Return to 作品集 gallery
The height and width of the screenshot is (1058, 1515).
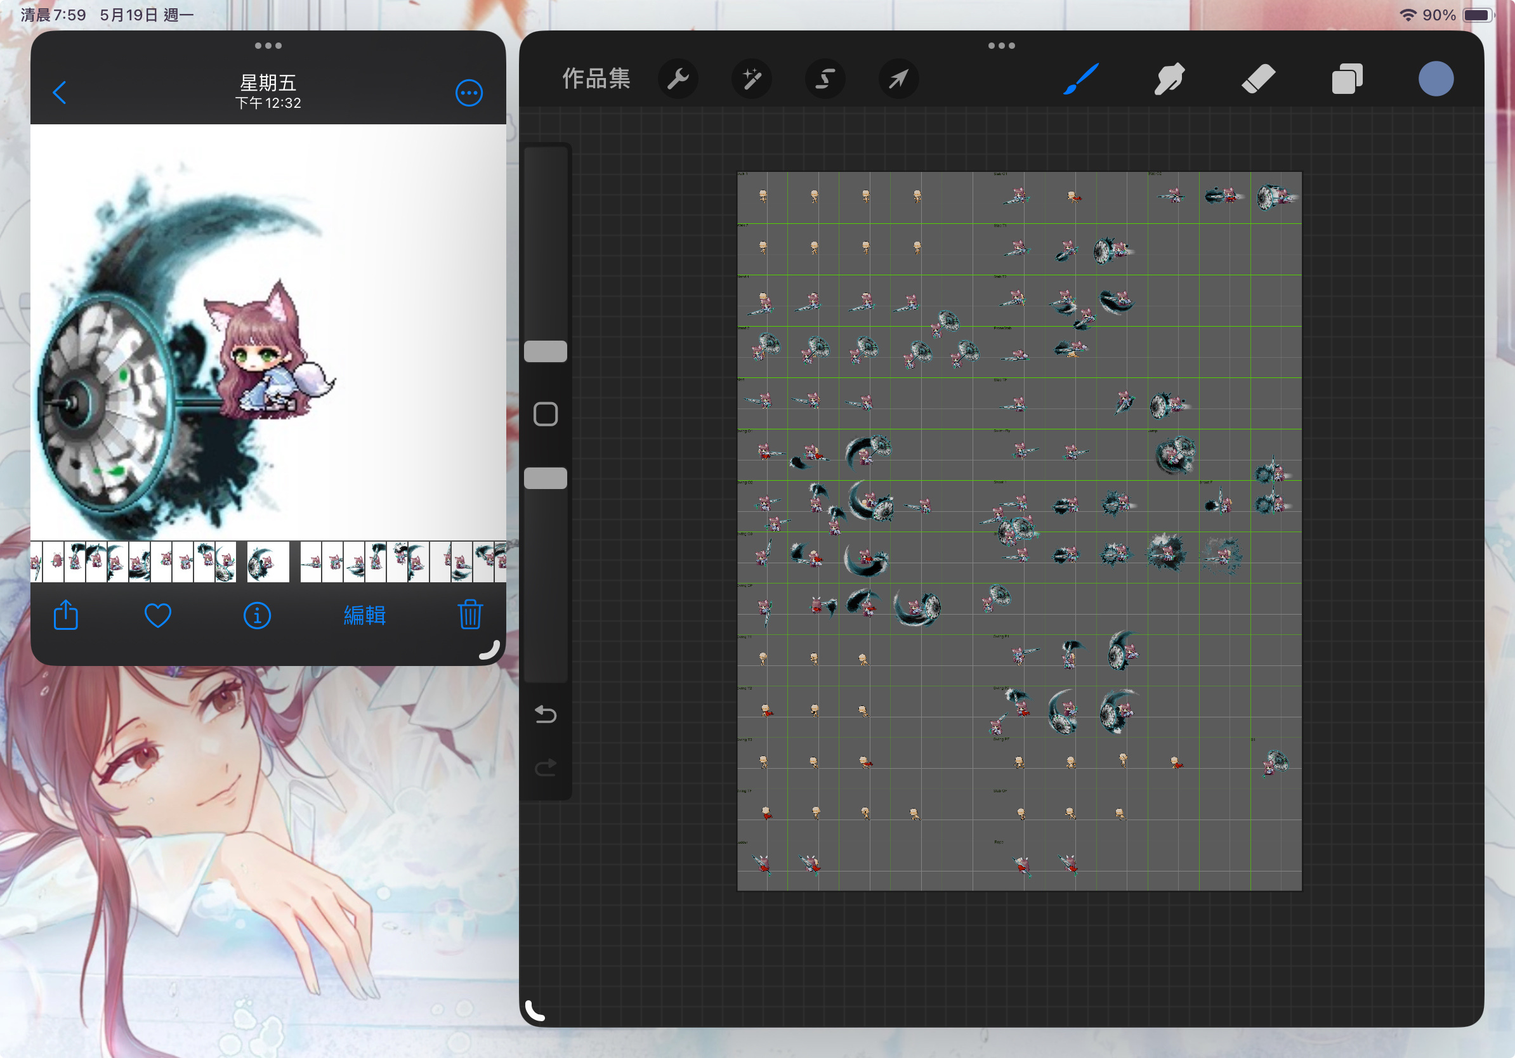pos(596,79)
